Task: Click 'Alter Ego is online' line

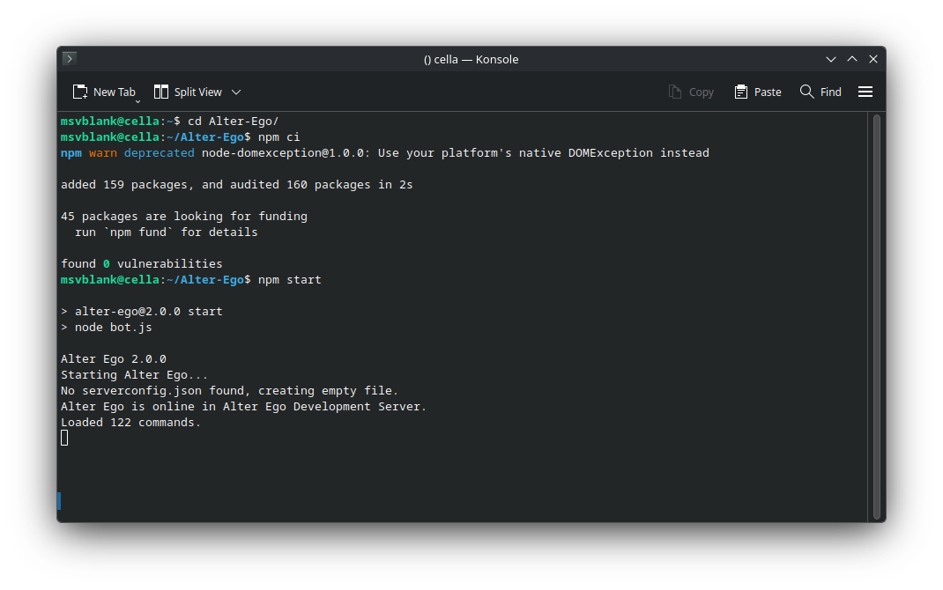Action: (x=243, y=407)
